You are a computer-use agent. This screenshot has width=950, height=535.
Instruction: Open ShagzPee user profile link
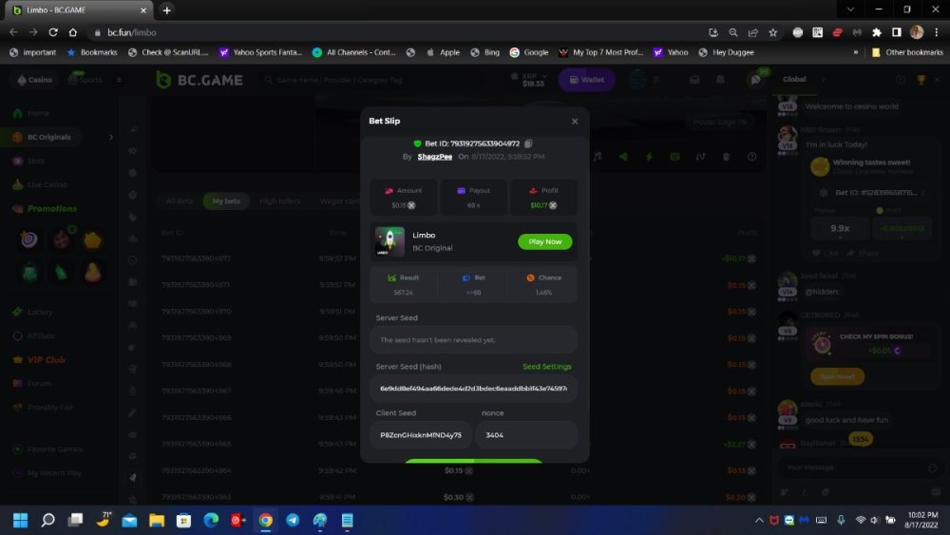tap(434, 157)
